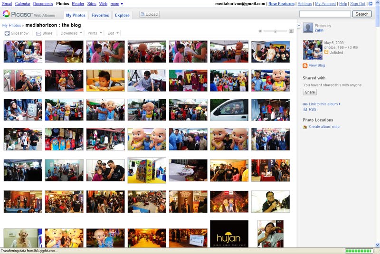Open the album cover thumbnail in sidebar

click(x=313, y=50)
